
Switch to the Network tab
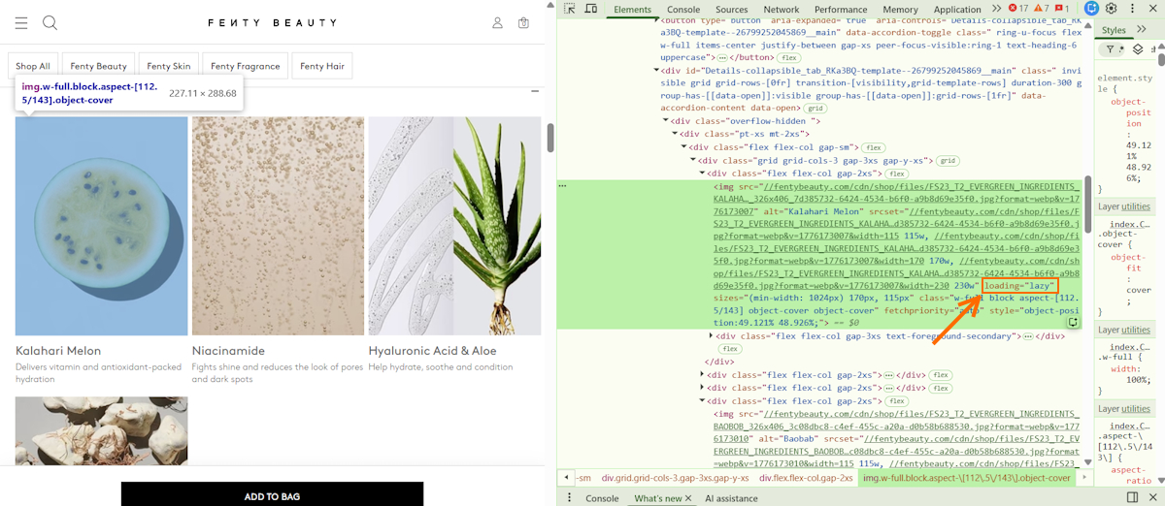click(782, 10)
